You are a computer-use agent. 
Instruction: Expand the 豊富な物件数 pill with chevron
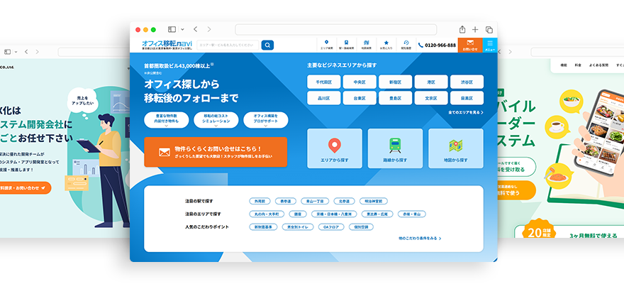(166, 120)
